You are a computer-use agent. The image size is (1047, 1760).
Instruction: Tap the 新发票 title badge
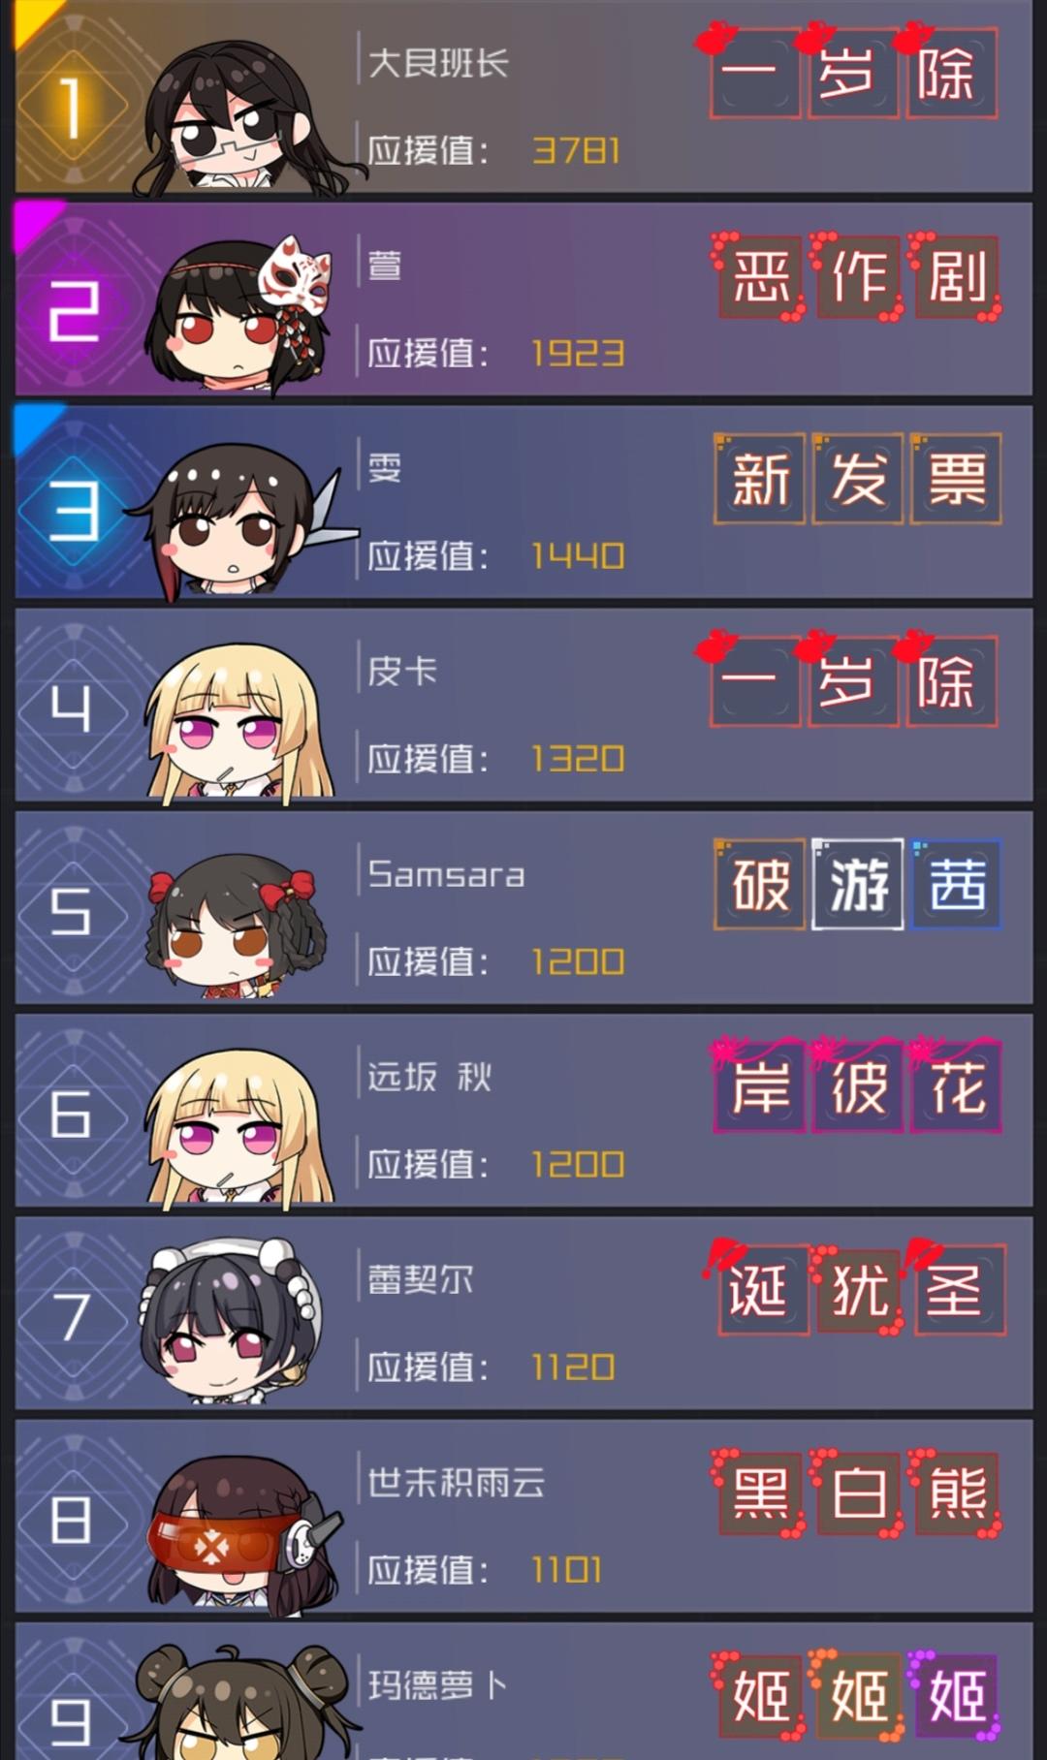pos(857,479)
